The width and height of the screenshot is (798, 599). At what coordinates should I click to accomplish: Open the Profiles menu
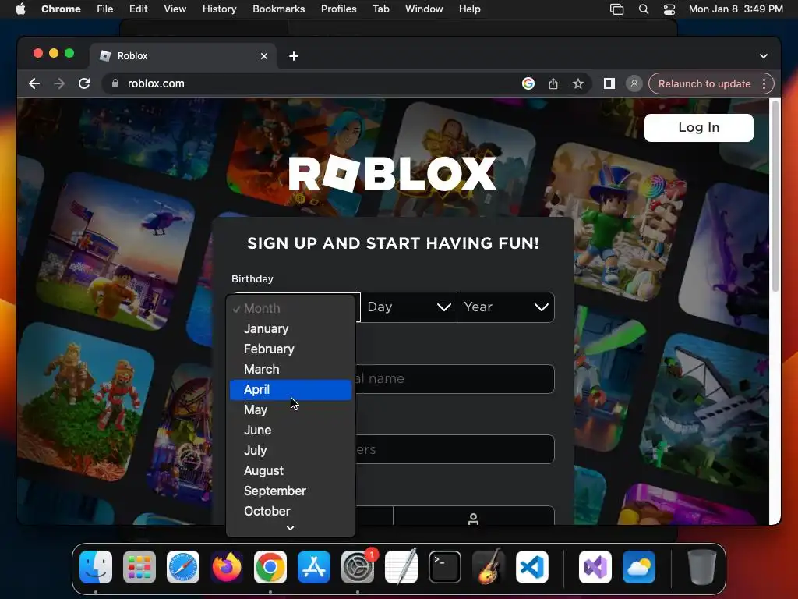click(x=338, y=9)
